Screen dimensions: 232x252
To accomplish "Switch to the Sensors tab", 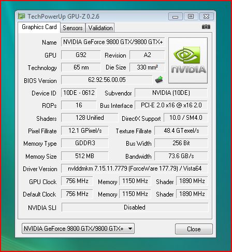I will coord(72,28).
